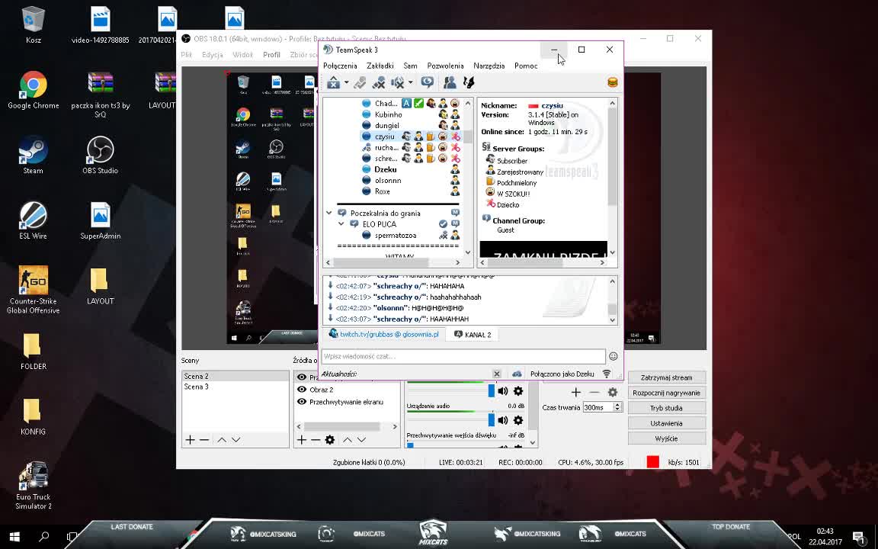Hide Przechwytywanie ekranu source visibility
The width and height of the screenshot is (878, 549).
(x=302, y=402)
